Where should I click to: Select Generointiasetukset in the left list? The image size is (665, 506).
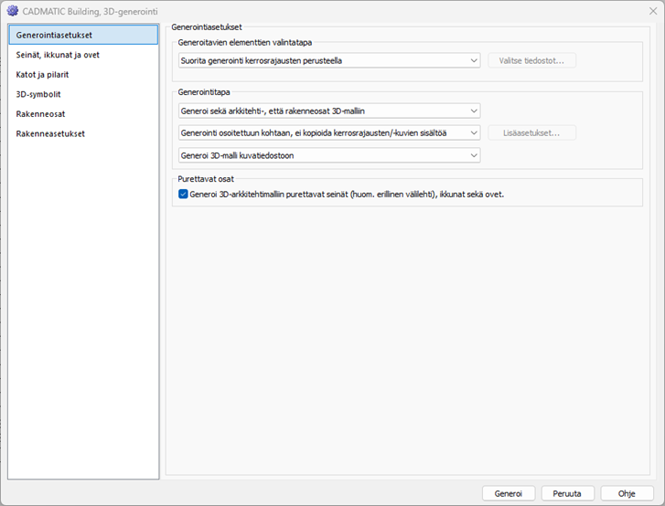click(54, 35)
